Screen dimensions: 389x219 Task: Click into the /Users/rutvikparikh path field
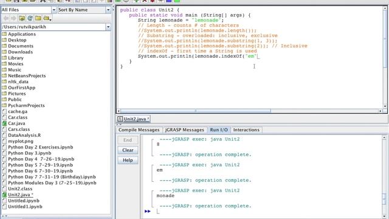coord(53,27)
